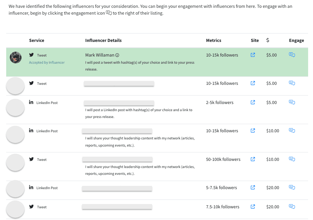Image resolution: width=313 pixels, height=220 pixels.
Task: Click engage icon for Mark Willaman
Action: tap(292, 55)
